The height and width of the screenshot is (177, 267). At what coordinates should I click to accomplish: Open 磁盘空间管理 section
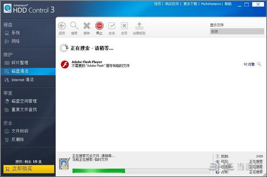tap(24, 101)
